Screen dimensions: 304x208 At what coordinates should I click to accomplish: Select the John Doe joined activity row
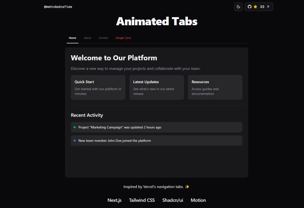tap(157, 141)
